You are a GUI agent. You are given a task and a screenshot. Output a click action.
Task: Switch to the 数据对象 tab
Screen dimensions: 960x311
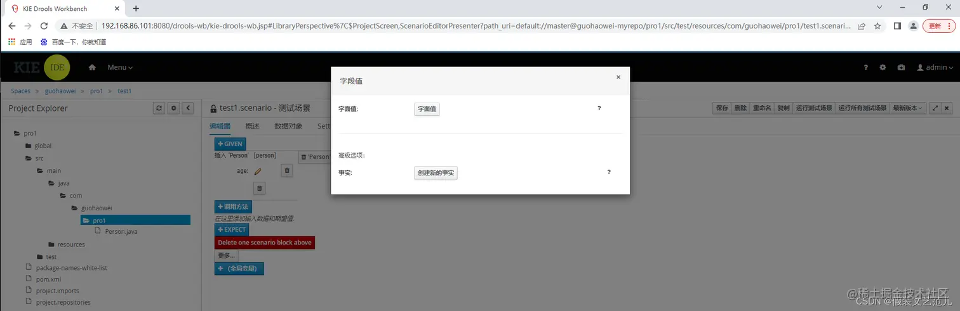pyautogui.click(x=288, y=126)
